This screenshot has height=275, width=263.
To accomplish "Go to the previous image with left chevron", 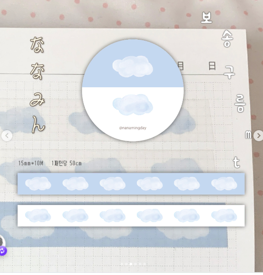I will click(x=7, y=136).
